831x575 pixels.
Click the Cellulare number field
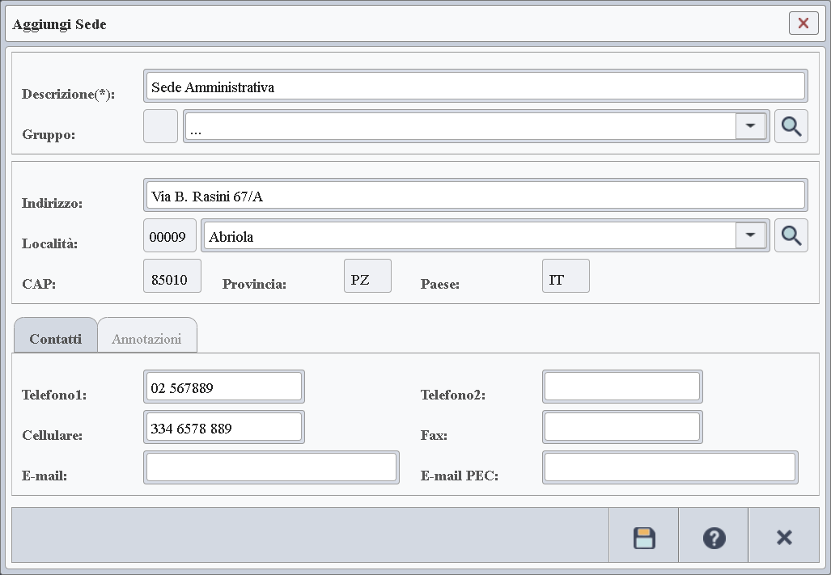pyautogui.click(x=223, y=428)
